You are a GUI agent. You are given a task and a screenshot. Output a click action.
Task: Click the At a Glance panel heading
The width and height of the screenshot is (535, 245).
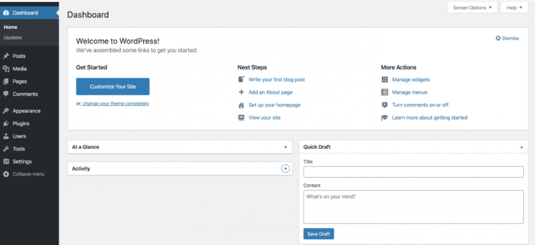pyautogui.click(x=86, y=148)
